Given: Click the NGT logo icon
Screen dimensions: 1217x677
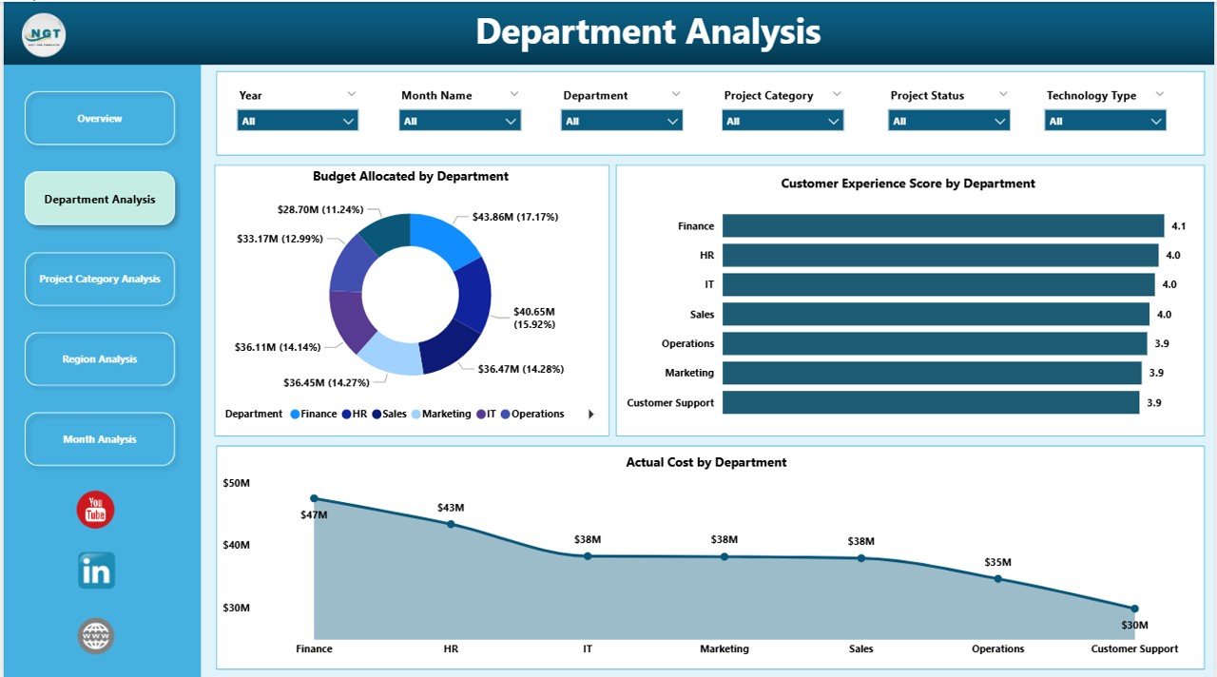Looking at the screenshot, I should pos(42,33).
